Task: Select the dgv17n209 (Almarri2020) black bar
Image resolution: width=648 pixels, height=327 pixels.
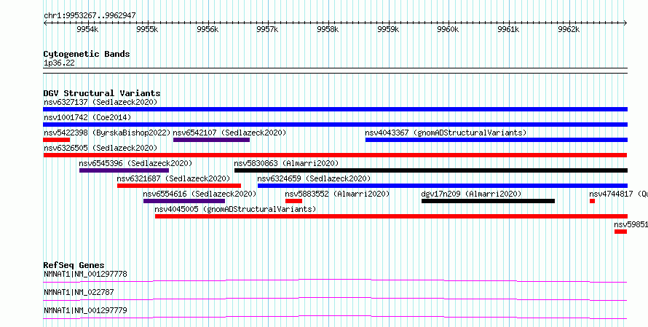Action: pos(488,201)
